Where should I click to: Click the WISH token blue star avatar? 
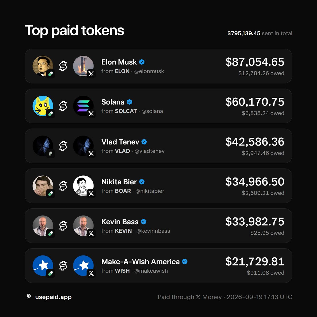pos(43,265)
